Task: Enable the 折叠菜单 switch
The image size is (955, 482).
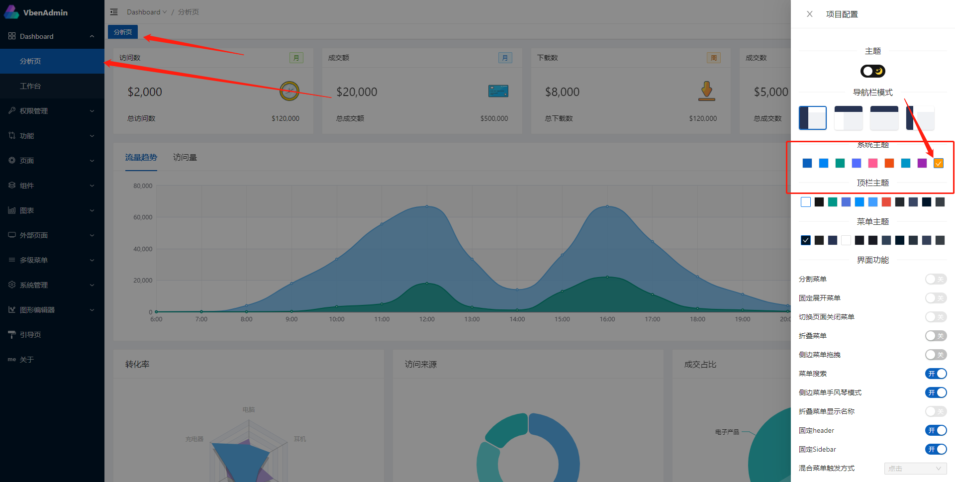Action: [936, 336]
